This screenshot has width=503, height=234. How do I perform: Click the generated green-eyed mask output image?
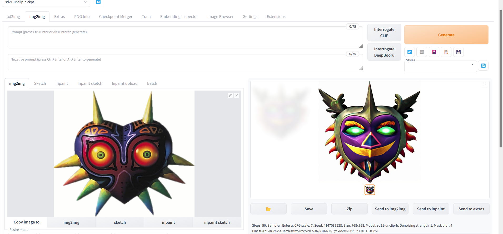tap(370, 132)
